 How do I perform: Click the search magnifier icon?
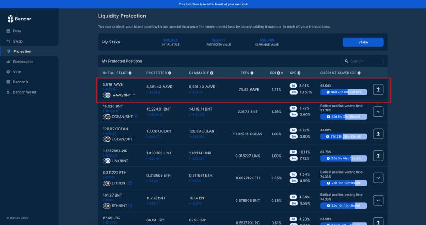coord(347,61)
